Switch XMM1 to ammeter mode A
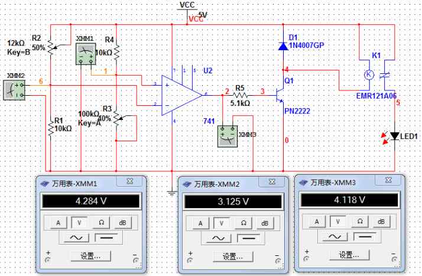 point(58,223)
